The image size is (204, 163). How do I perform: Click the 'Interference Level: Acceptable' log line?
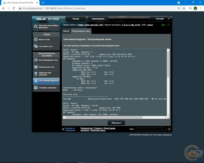pos(80,88)
